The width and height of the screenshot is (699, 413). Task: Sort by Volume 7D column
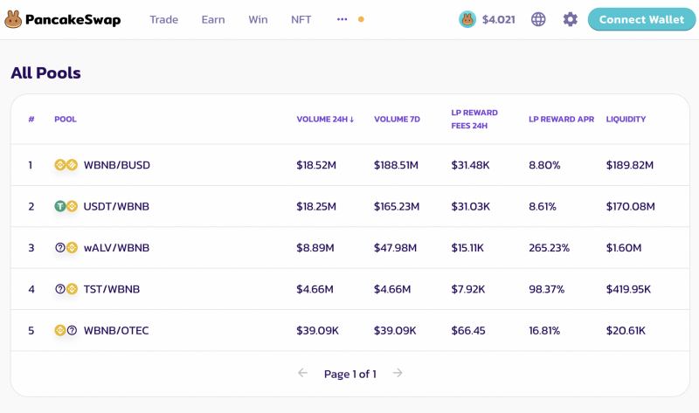pos(397,120)
